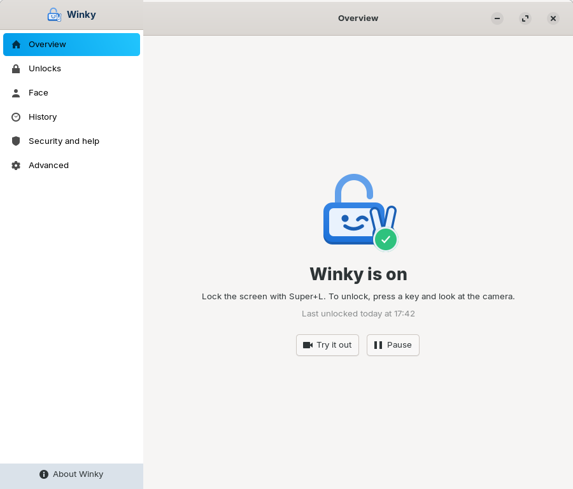Click the 'Winky is on' heading

(358, 274)
